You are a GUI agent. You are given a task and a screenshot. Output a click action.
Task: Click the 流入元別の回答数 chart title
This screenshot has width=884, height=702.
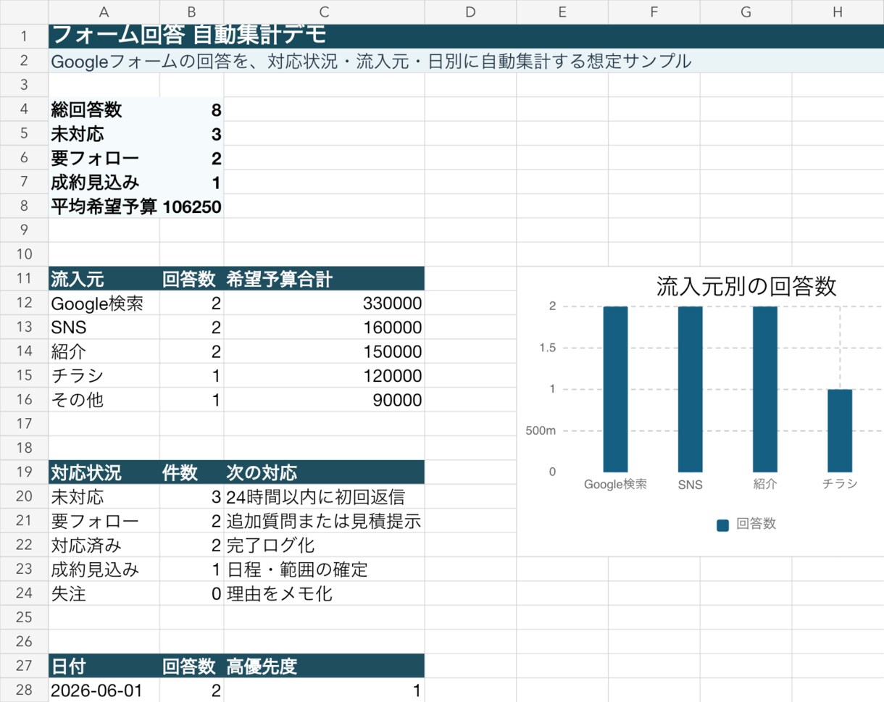[x=746, y=286]
